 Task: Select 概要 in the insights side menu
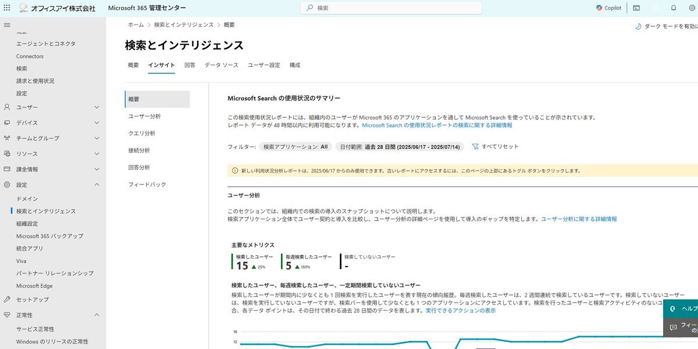coord(157,99)
